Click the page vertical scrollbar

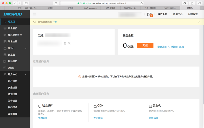(x=203, y=65)
